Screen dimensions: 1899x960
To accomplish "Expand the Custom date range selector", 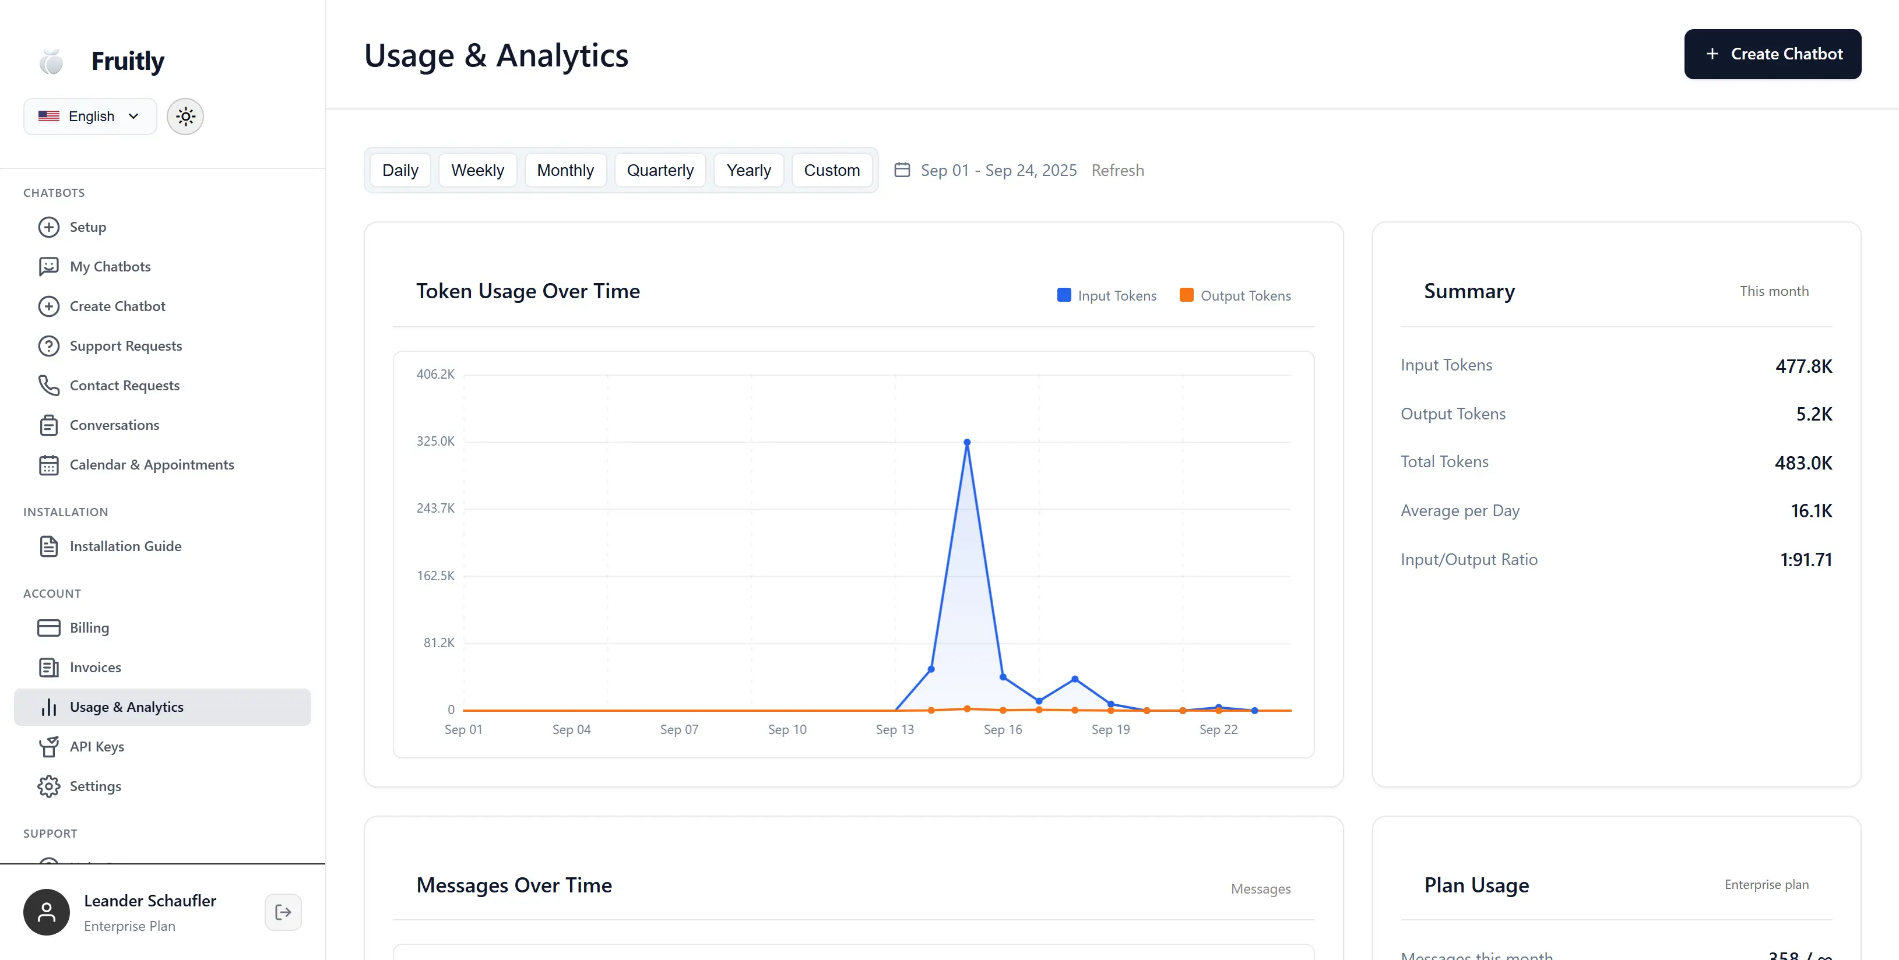I will 832,170.
